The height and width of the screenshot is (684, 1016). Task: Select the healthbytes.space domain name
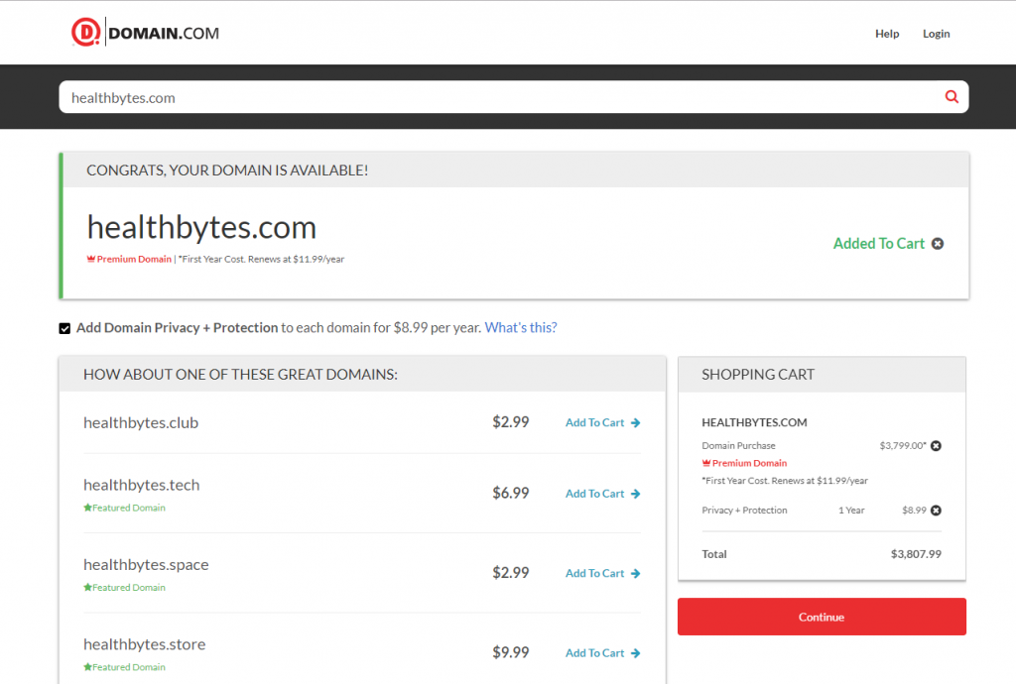tap(146, 564)
